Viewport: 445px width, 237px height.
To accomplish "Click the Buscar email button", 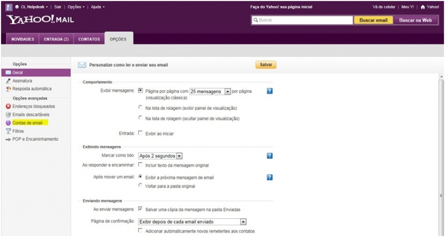I will coord(373,20).
